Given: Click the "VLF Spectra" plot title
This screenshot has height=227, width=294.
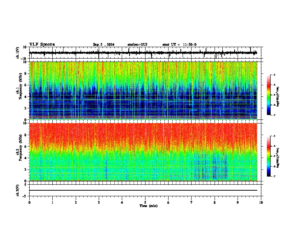Looking at the screenshot, I should click(42, 45).
